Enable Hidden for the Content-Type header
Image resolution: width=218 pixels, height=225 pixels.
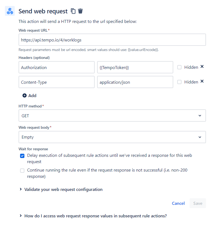click(180, 82)
